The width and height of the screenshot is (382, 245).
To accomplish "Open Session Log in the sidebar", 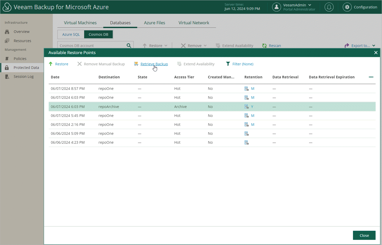I will 23,77.
